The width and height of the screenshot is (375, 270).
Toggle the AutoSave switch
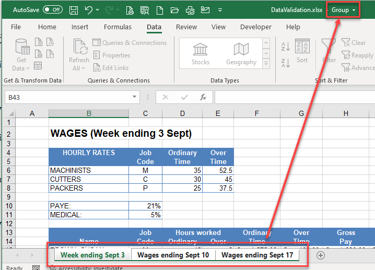click(53, 10)
